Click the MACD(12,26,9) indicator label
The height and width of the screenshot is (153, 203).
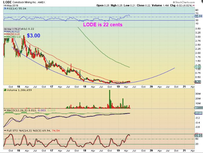[17, 110]
